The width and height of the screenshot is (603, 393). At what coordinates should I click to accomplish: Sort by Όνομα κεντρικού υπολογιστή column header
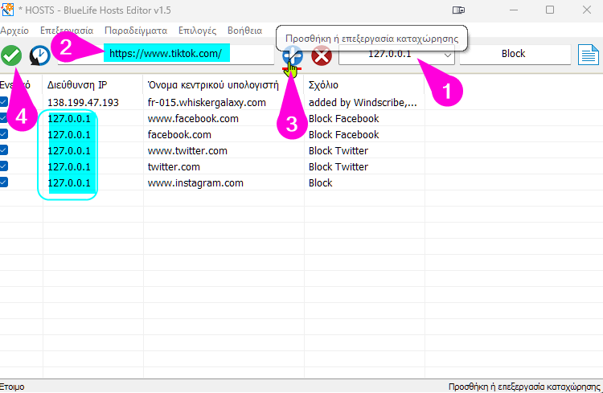coord(224,85)
